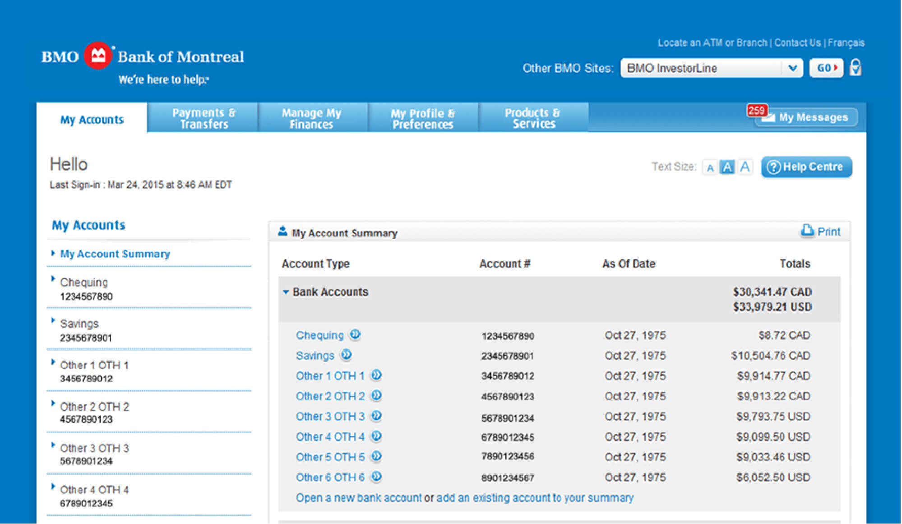Click arrow icon beside Other 3 OTH 3
This screenshot has width=902, height=524.
pyautogui.click(x=376, y=416)
